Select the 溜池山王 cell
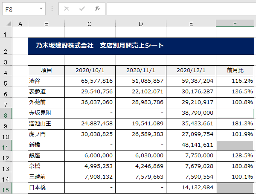 47,124
